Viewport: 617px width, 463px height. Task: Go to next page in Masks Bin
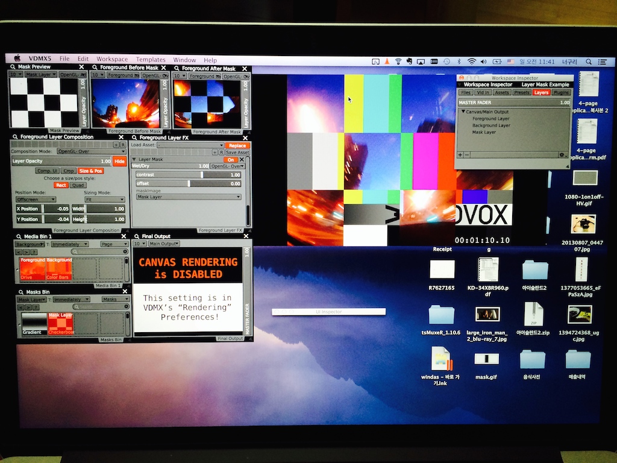tap(29, 307)
